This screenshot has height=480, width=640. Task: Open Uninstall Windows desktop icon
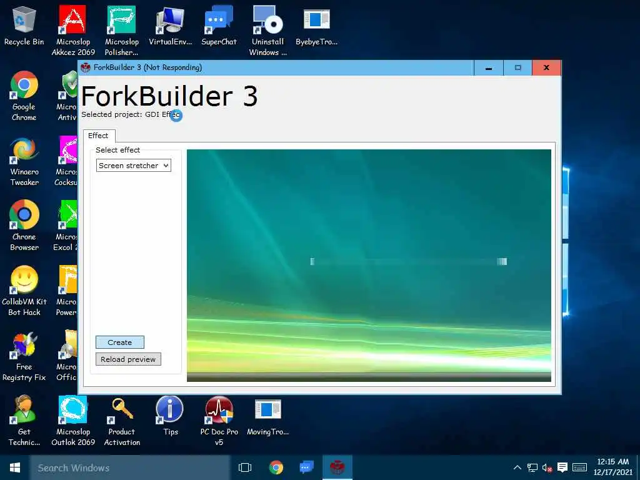coord(267,31)
